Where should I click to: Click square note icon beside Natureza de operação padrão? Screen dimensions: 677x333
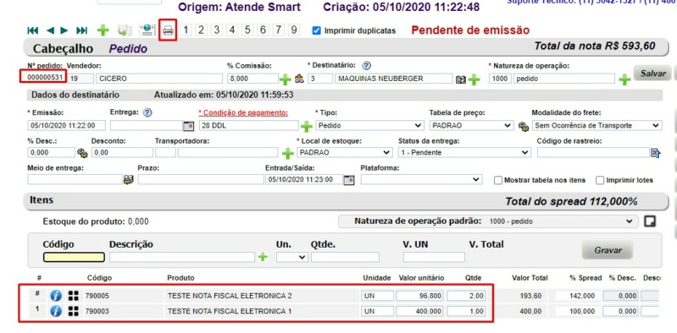tap(650, 221)
